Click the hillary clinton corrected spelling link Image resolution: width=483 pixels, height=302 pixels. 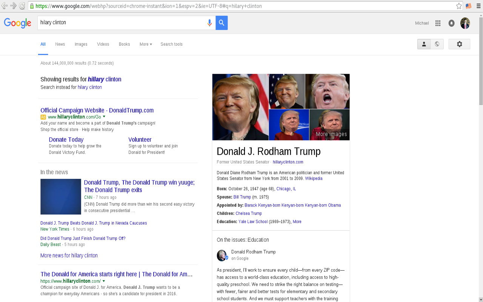coord(105,79)
